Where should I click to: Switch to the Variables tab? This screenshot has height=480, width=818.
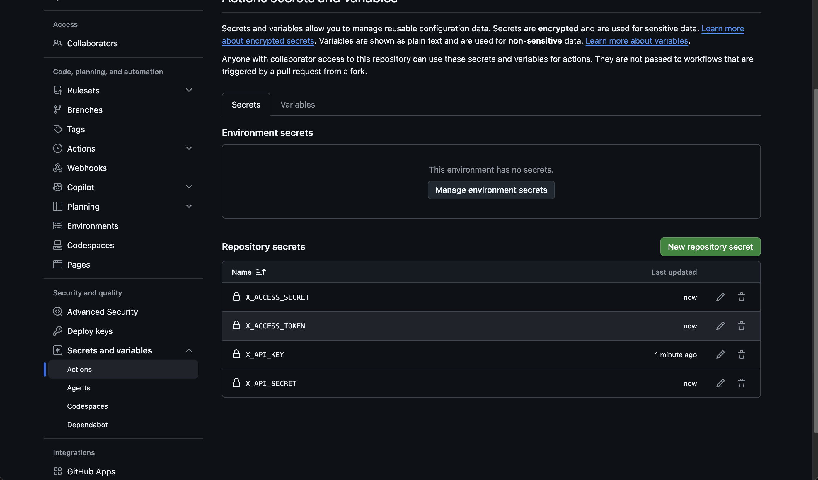[x=297, y=105]
